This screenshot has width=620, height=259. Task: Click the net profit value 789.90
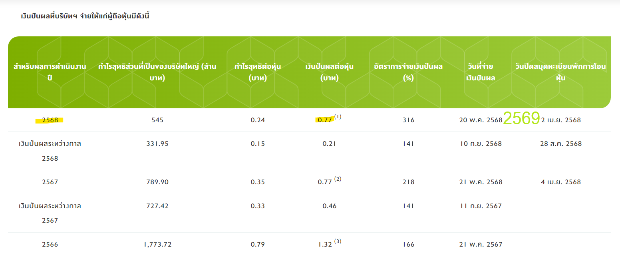[157, 182]
